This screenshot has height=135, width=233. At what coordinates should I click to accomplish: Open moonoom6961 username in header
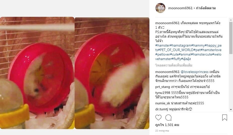[180, 8]
